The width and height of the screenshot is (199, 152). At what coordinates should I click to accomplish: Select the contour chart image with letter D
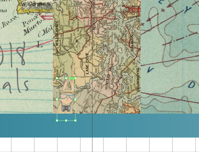point(170,57)
